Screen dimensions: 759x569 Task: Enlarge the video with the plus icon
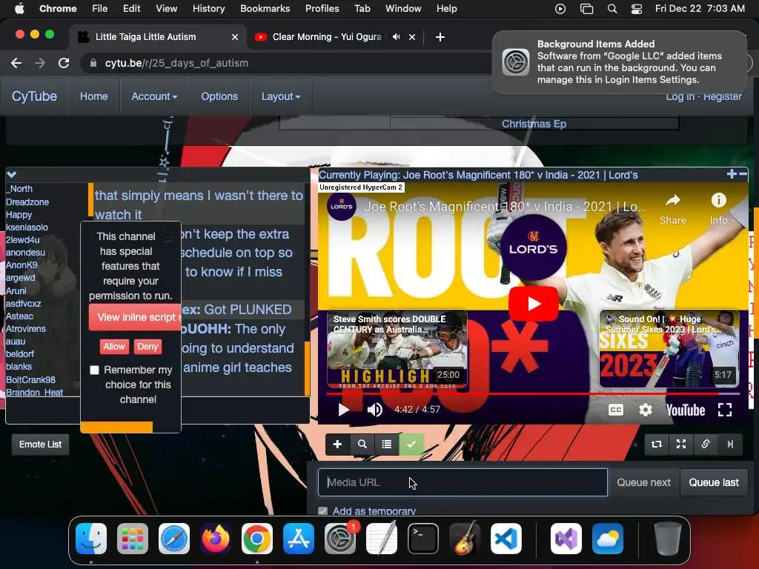[732, 173]
